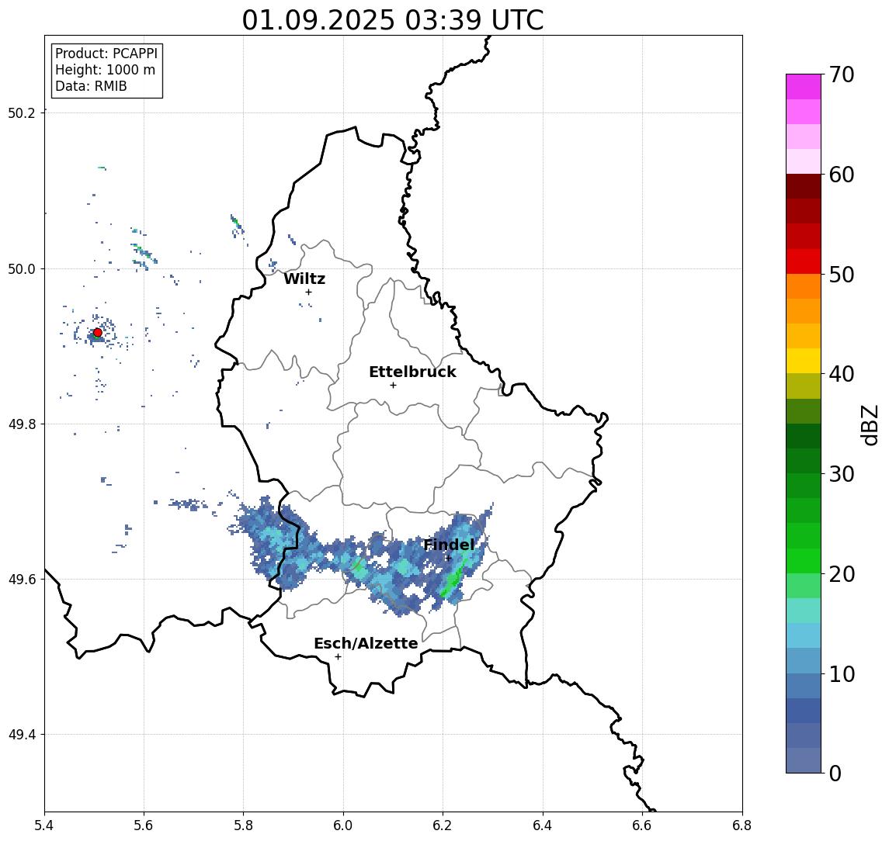This screenshot has height=841, width=889.
Task: Pick the orange colorbar segment below 50
Action: (x=804, y=286)
